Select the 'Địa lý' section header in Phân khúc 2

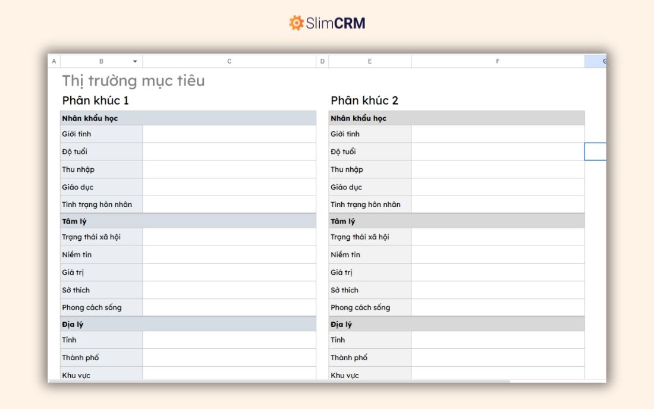[457, 324]
